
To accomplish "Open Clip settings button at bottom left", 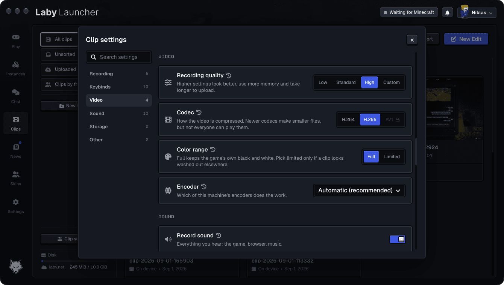I will pos(59,239).
